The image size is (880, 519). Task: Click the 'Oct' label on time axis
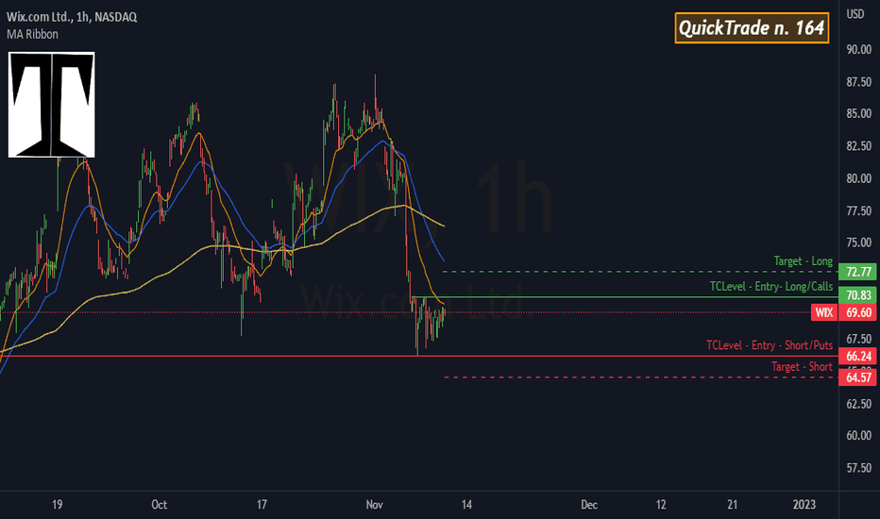pyautogui.click(x=160, y=505)
